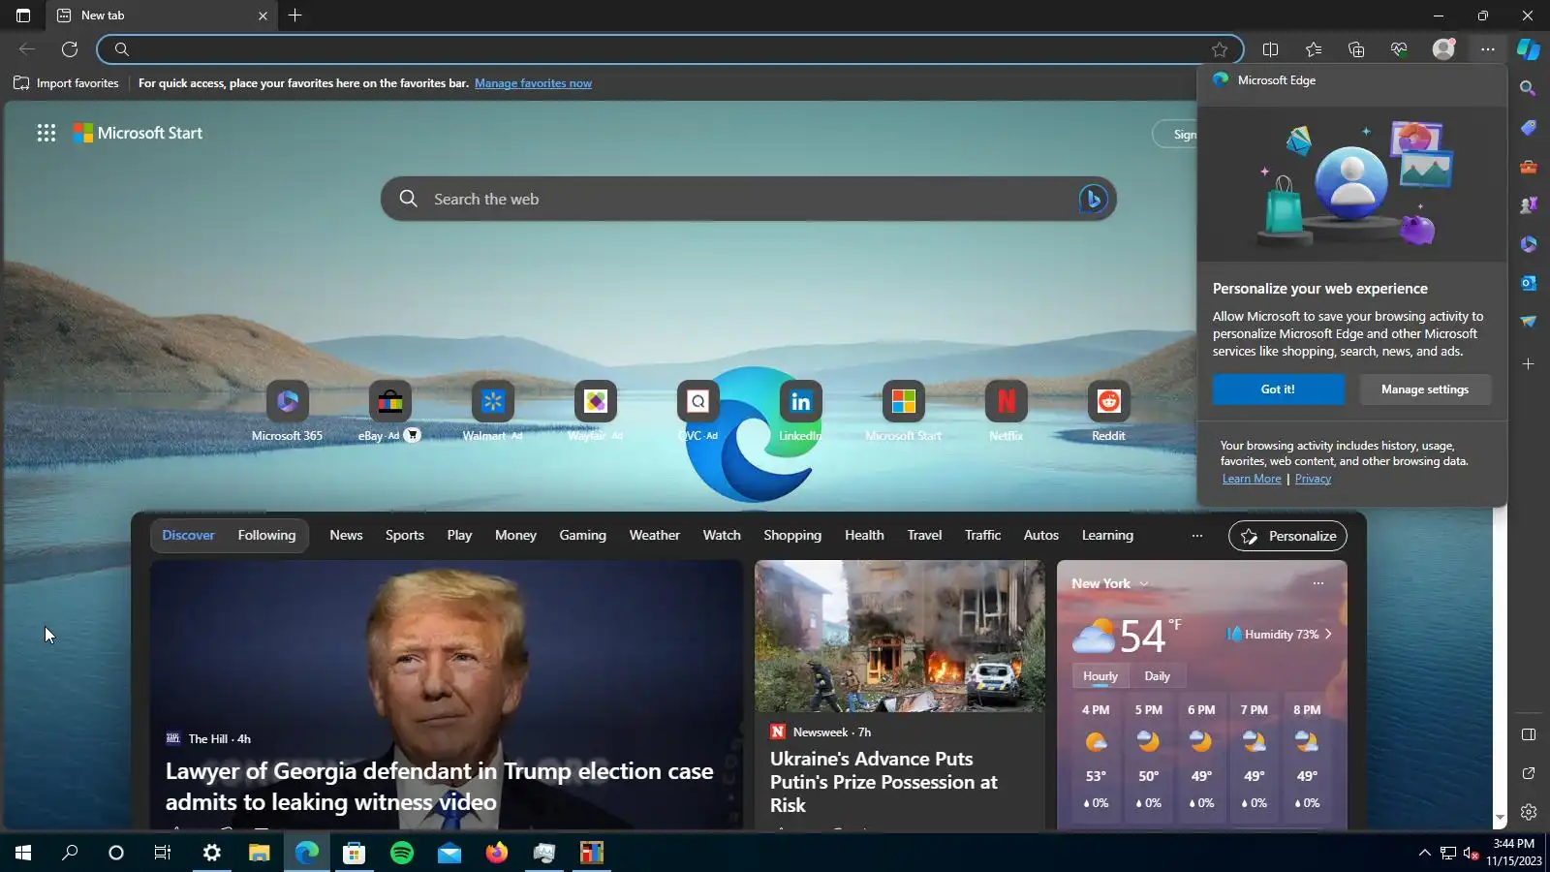This screenshot has height=872, width=1550.
Task: Select the News feed tab
Action: coord(346,535)
